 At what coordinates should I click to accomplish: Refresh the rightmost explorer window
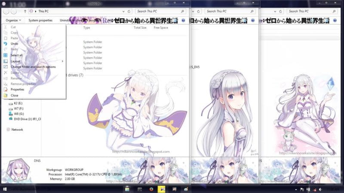pos(281,12)
